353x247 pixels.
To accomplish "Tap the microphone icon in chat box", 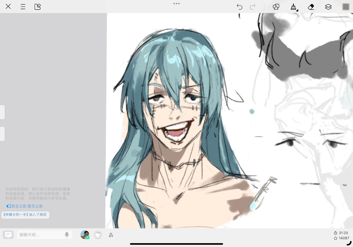I will click(67, 235).
